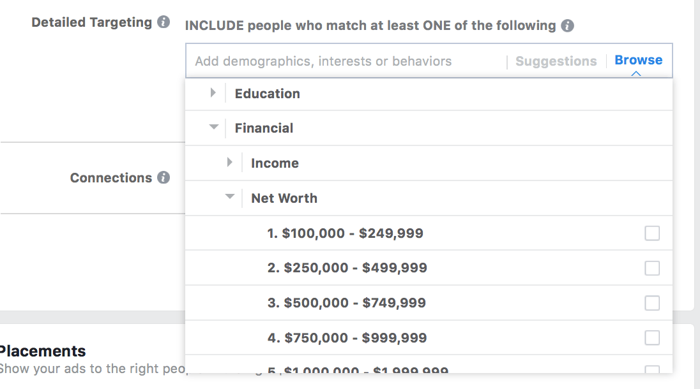700x389 pixels.
Task: Check the $250,000 - $499,999 net worth box
Action: point(652,268)
